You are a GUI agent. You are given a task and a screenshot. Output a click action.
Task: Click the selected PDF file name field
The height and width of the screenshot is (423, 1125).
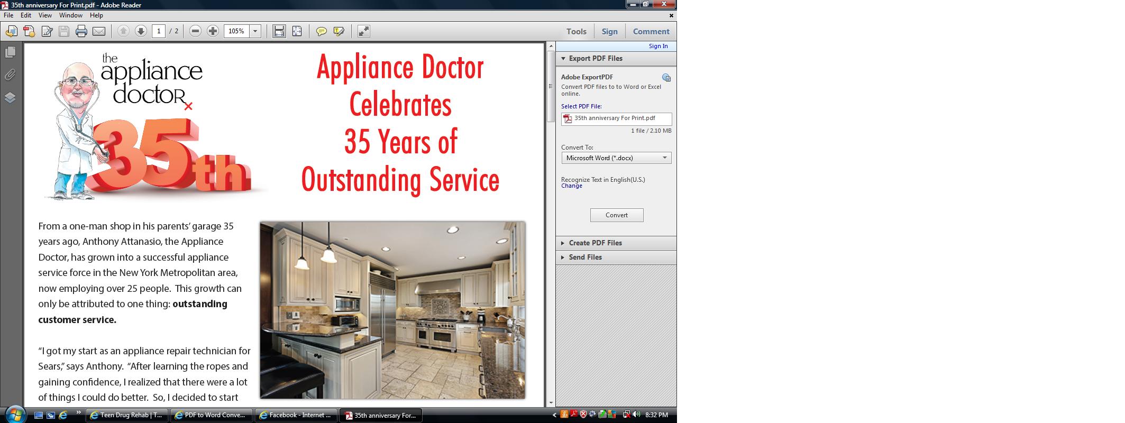tap(616, 119)
